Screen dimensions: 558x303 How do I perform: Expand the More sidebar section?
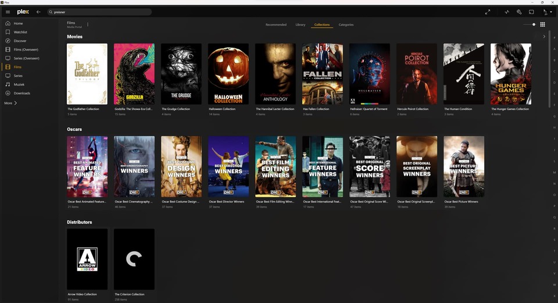coord(10,103)
